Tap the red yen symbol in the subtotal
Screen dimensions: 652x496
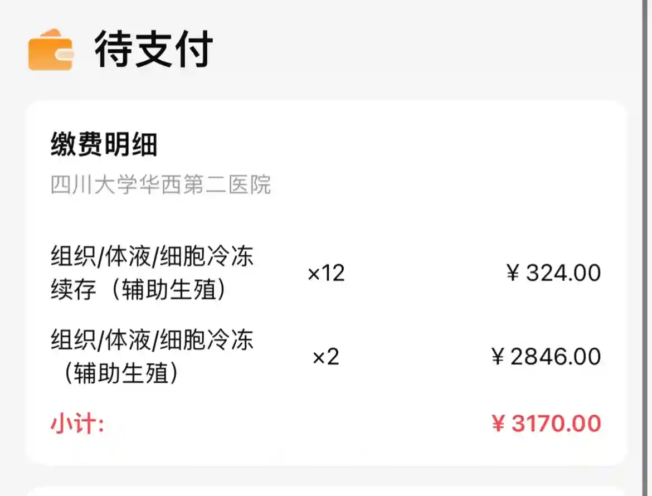pos(498,424)
